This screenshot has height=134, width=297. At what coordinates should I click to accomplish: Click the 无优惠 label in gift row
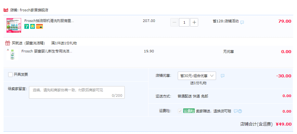coord(228,51)
